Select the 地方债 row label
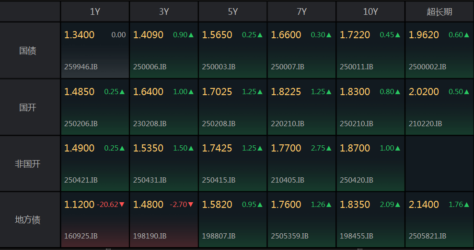The width and height of the screenshot is (474, 250). coord(28,219)
